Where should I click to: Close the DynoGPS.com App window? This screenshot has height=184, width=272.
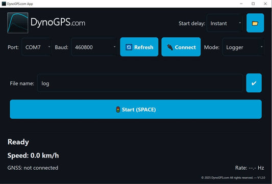point(265,4)
